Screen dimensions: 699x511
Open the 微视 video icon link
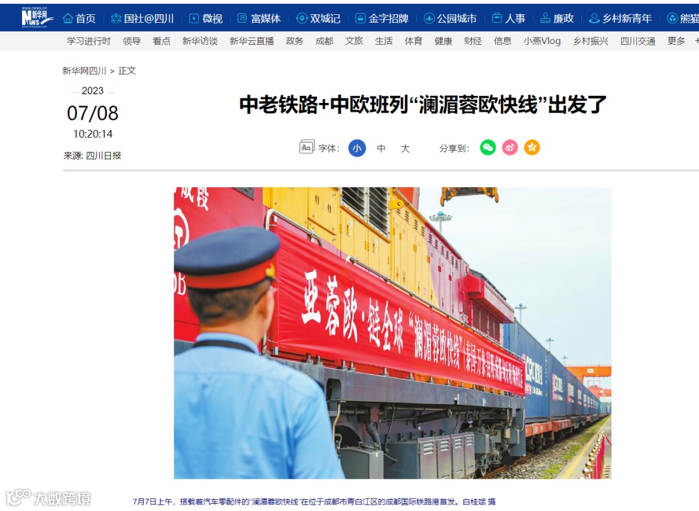pos(206,18)
